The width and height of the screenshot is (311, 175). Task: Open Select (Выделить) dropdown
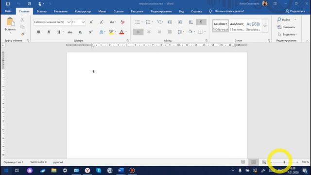[287, 35]
